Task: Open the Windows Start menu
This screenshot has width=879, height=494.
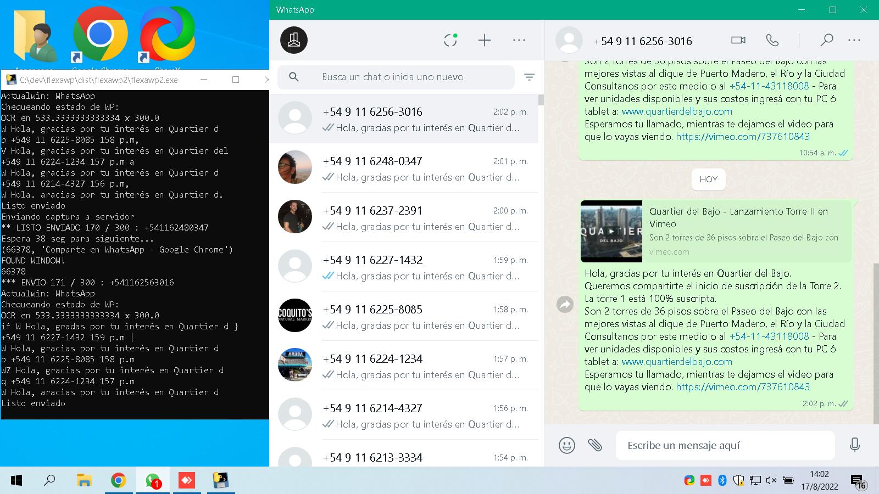Action: (x=16, y=481)
